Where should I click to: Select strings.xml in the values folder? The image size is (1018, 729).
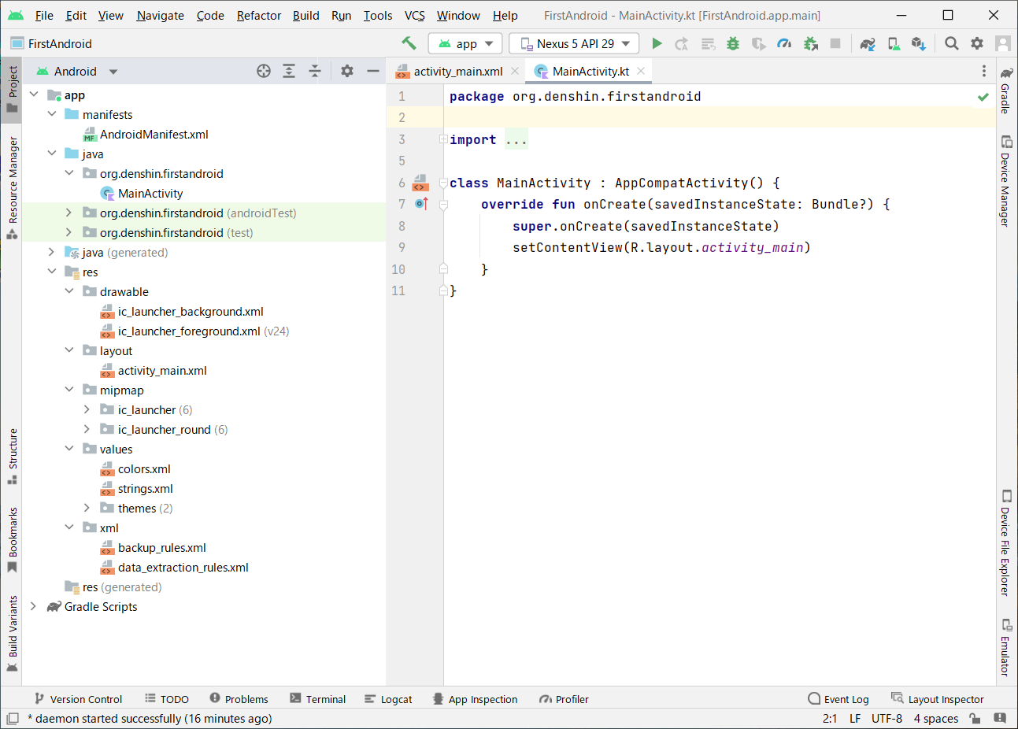click(146, 488)
